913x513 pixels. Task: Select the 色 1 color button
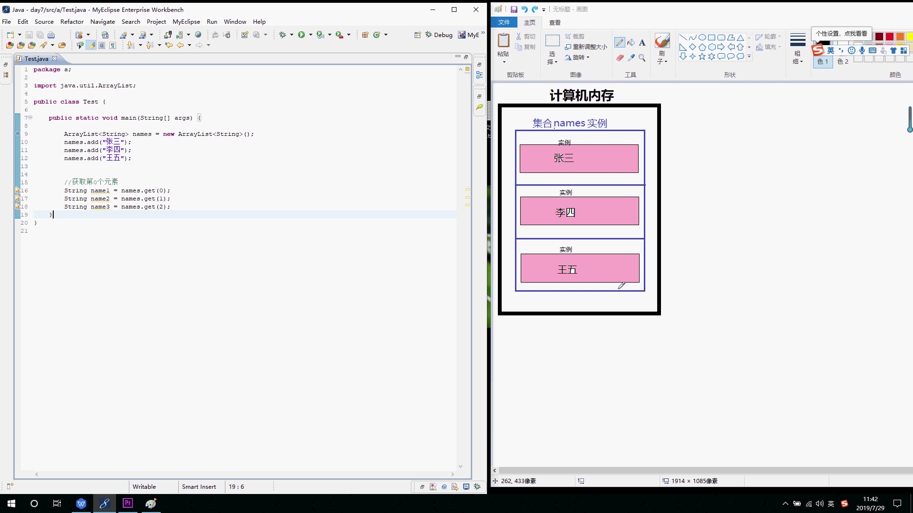point(823,61)
